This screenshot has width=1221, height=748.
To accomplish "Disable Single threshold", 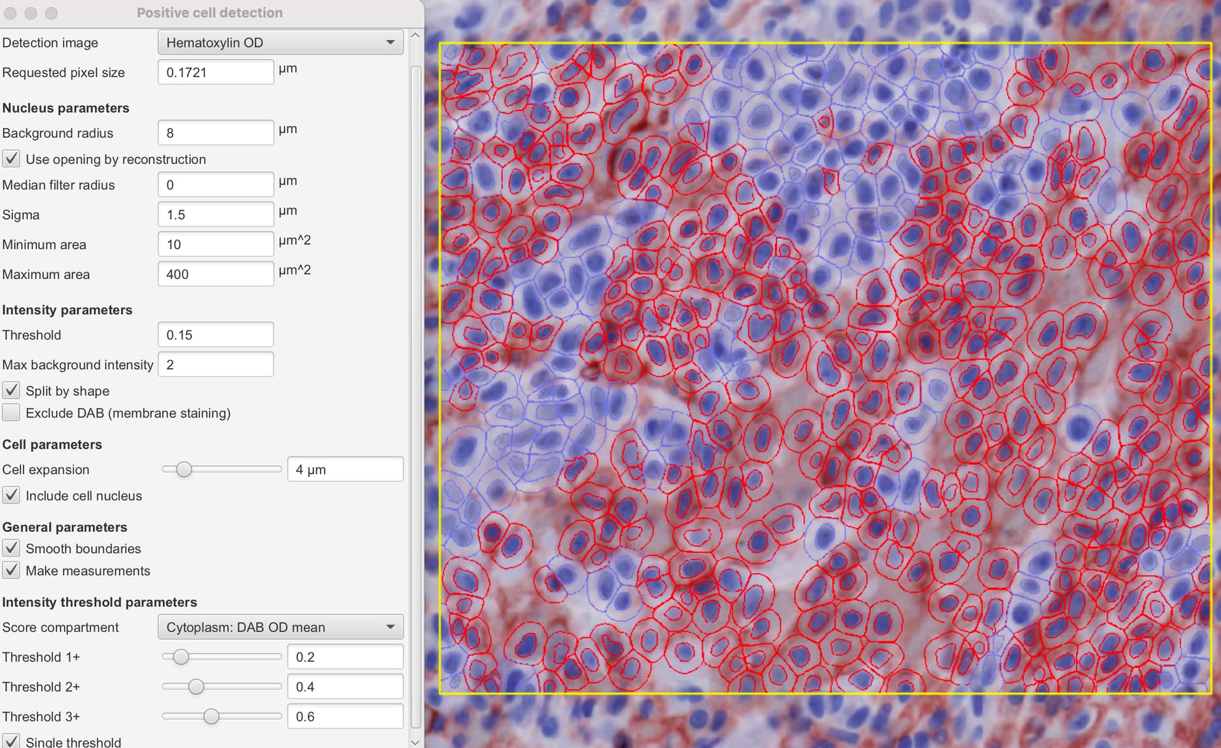I will click(11, 740).
